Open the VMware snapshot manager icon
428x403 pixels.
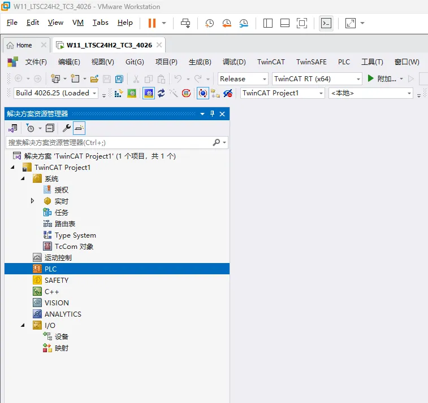[244, 23]
